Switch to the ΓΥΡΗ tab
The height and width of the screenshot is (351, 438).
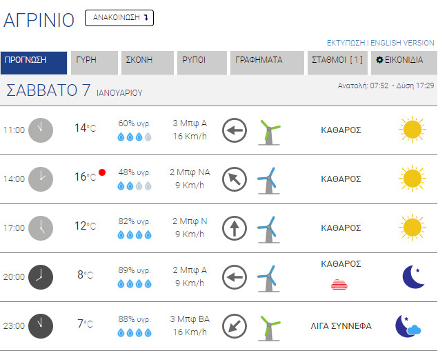(92, 61)
